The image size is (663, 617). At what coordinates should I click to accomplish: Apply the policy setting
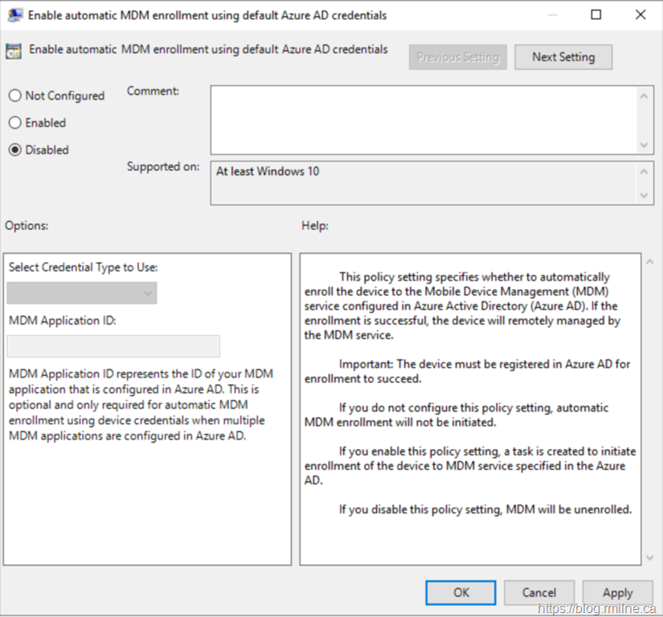click(x=617, y=593)
